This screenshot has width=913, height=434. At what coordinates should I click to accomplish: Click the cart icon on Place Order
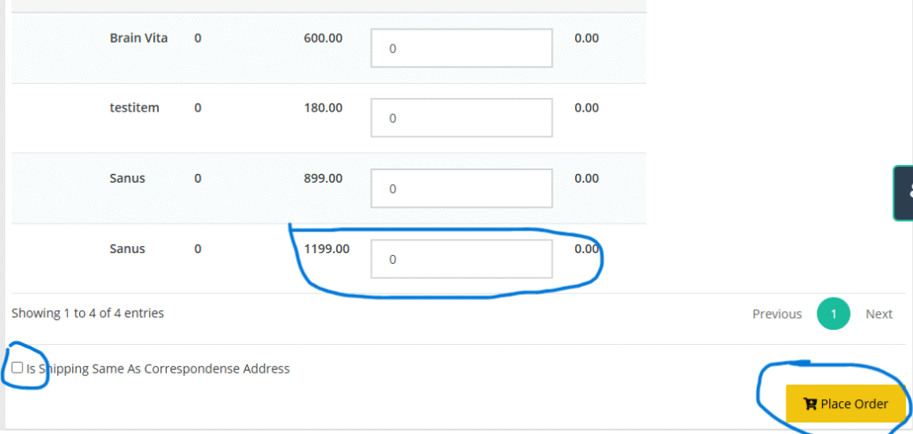pyautogui.click(x=810, y=404)
